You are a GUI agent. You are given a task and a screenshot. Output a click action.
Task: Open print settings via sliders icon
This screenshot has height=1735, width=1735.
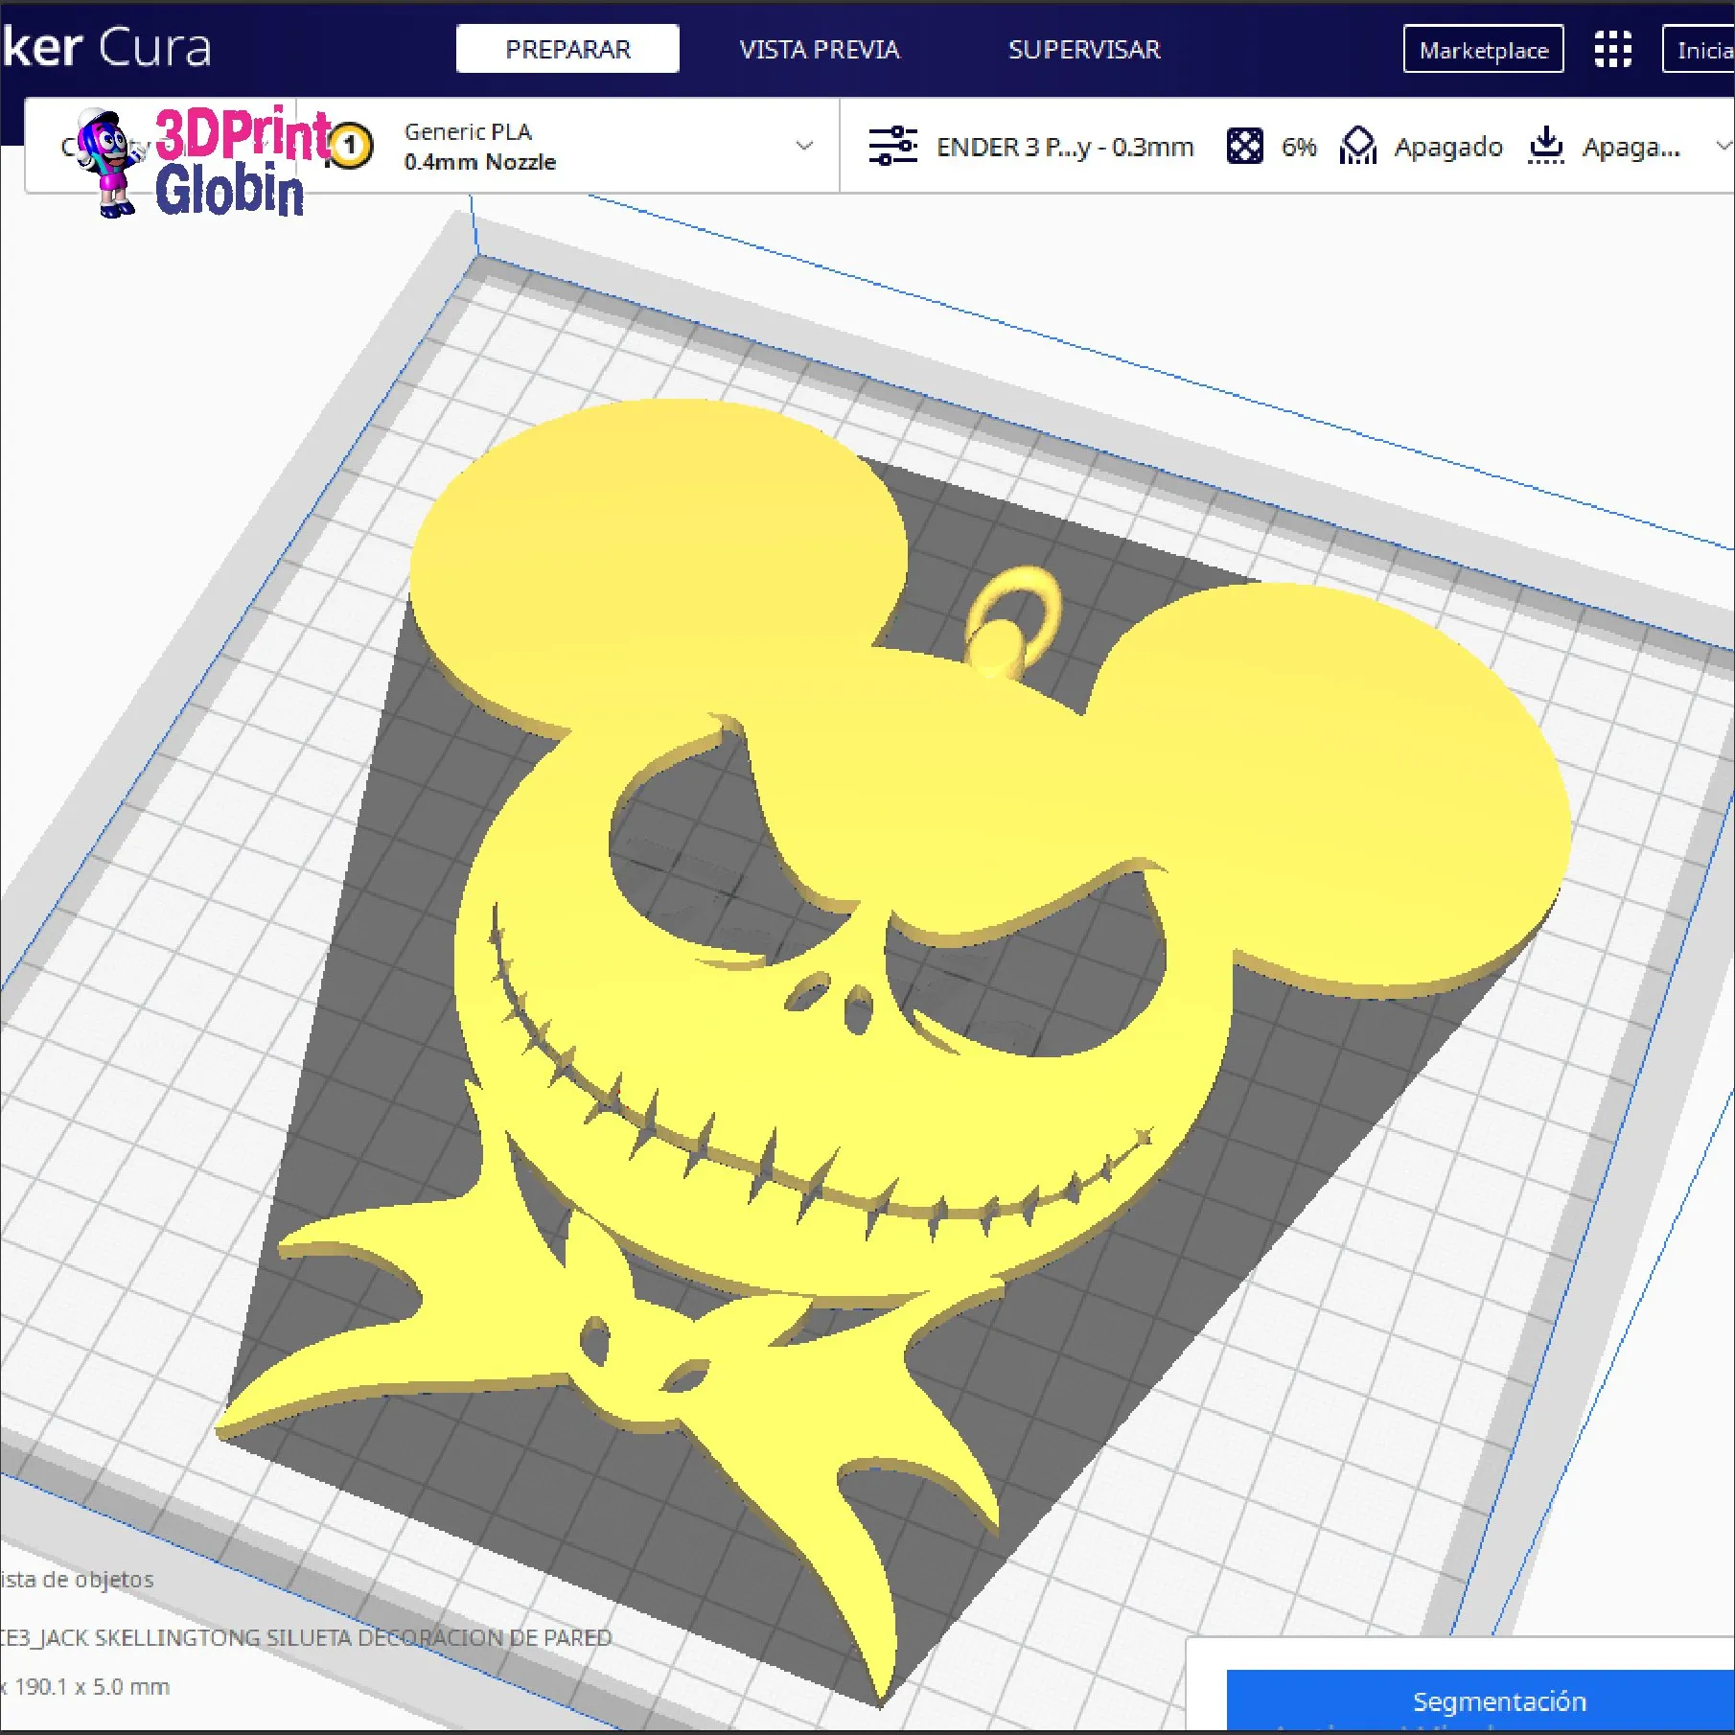(892, 146)
